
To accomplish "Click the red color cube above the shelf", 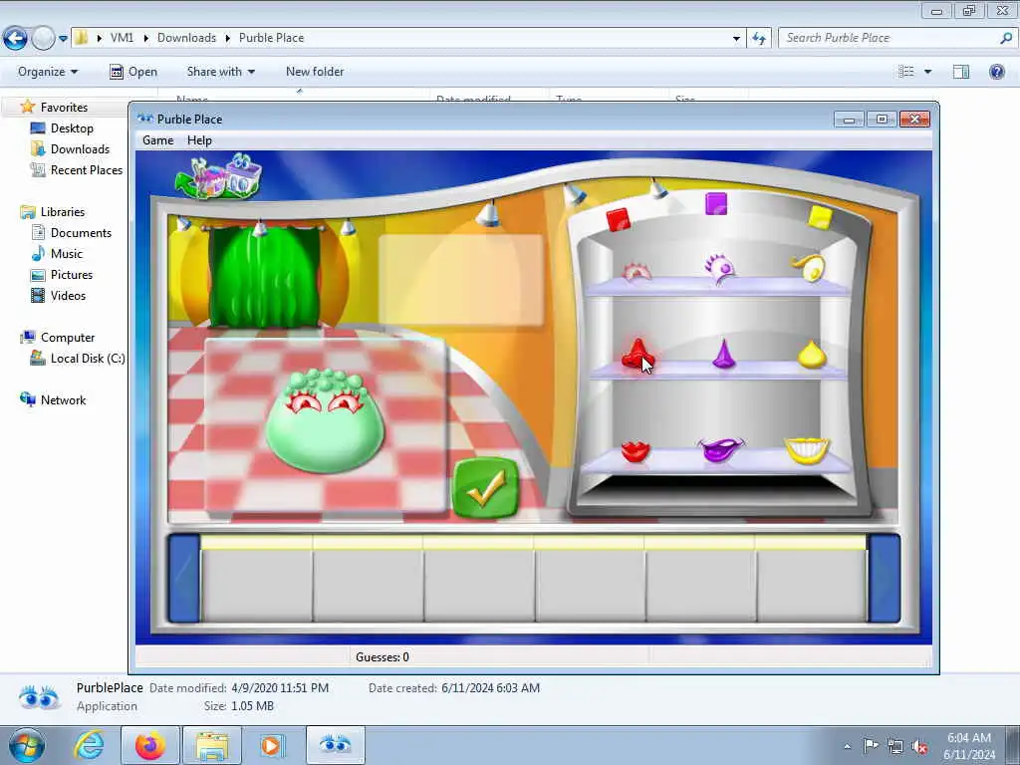I will click(x=618, y=219).
